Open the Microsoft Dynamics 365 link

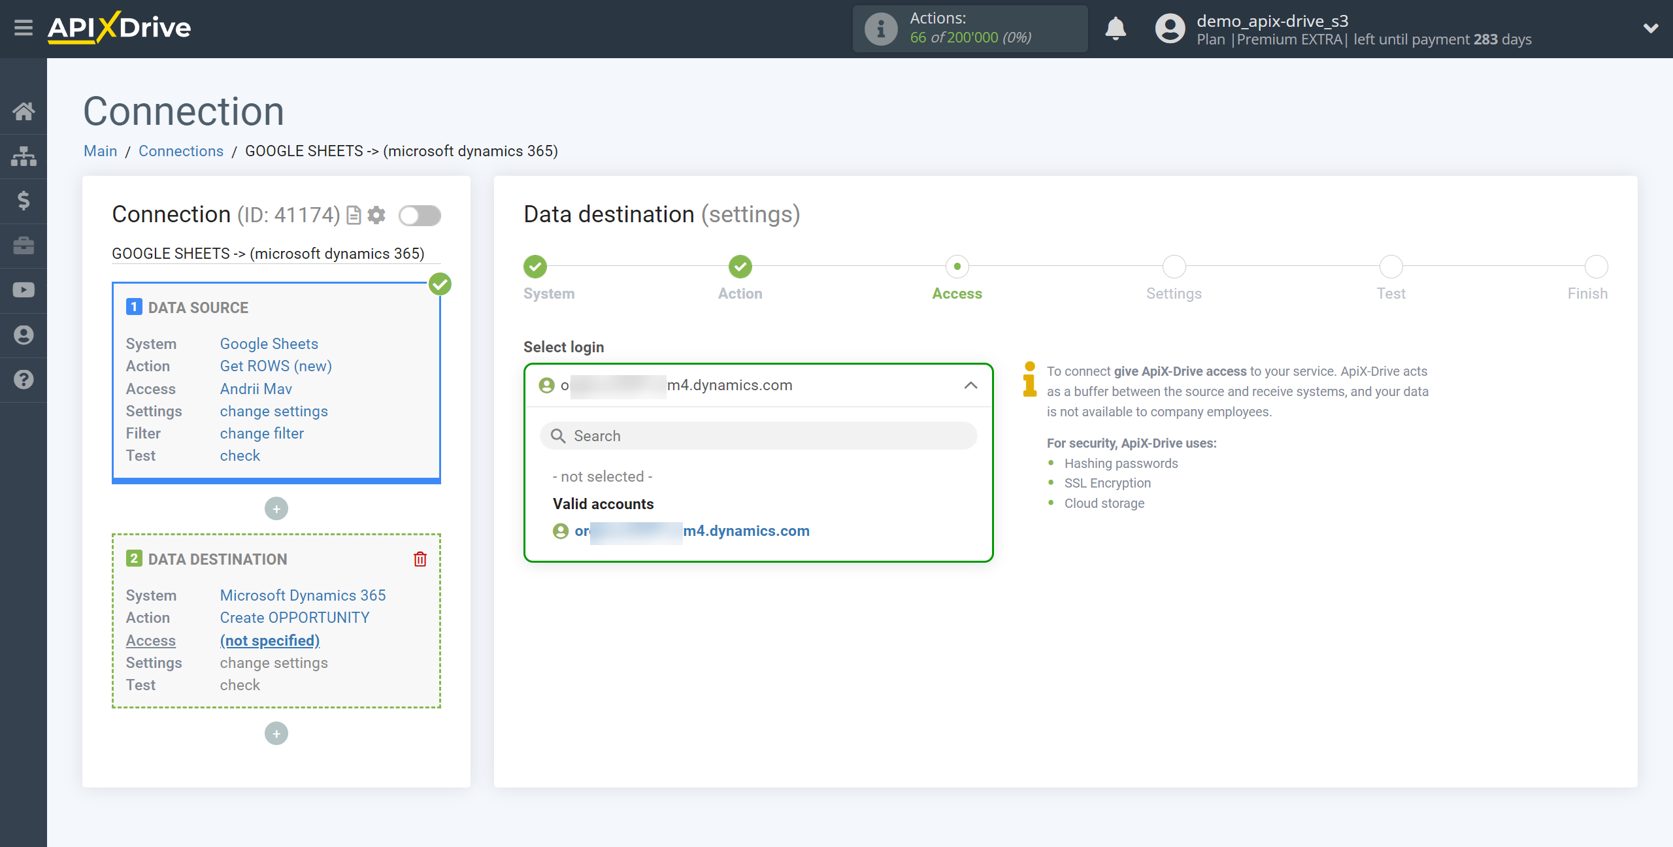303,595
